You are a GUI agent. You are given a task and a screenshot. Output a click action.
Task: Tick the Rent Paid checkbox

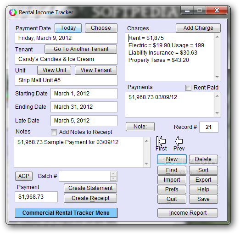pos(188,88)
